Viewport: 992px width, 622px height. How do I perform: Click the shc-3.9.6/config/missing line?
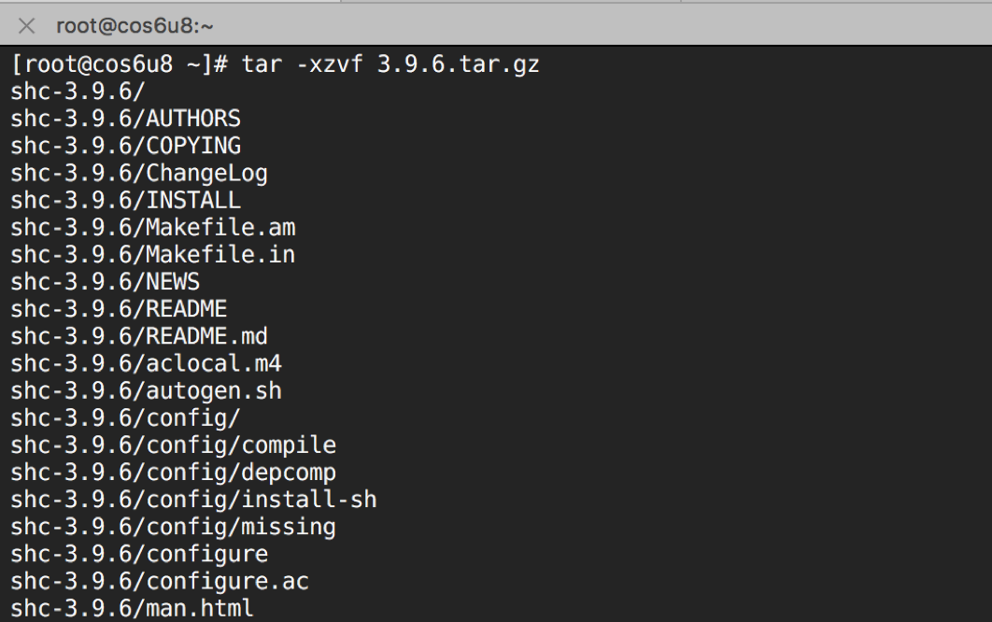(x=174, y=528)
